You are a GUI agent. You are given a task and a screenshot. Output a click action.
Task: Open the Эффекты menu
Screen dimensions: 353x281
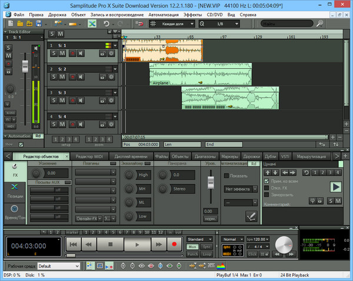192,15
